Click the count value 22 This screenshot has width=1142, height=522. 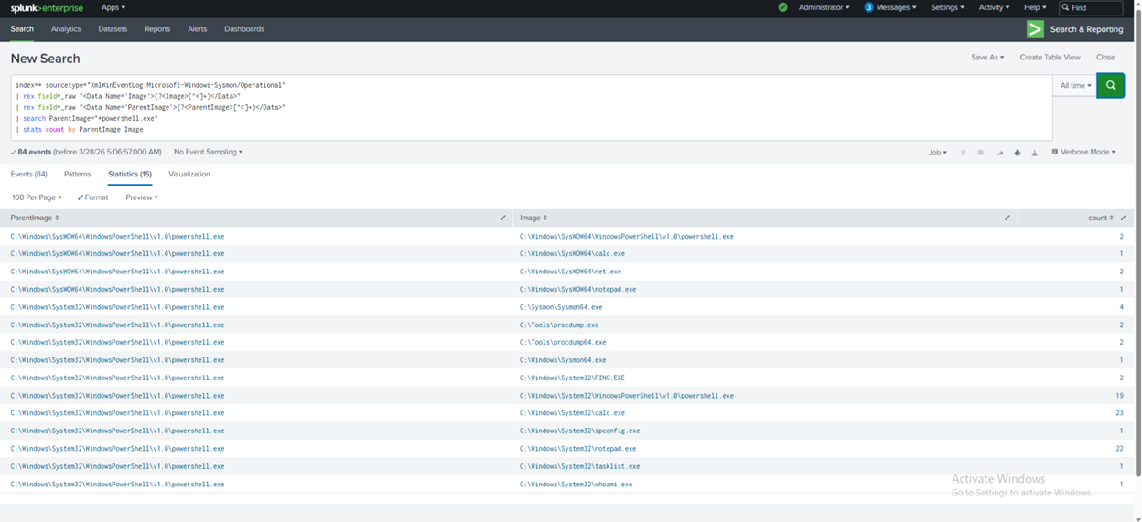click(x=1119, y=449)
